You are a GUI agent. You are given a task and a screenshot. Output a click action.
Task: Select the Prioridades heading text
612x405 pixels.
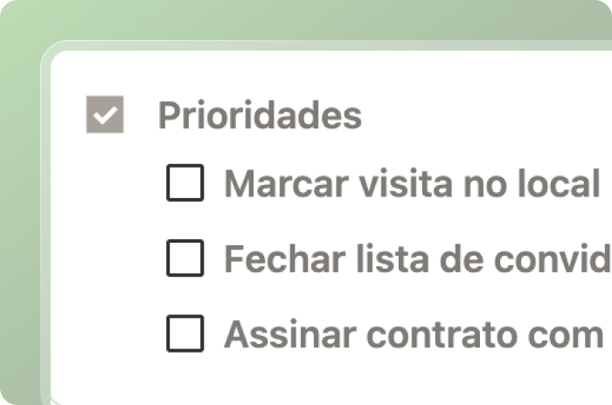click(x=260, y=115)
